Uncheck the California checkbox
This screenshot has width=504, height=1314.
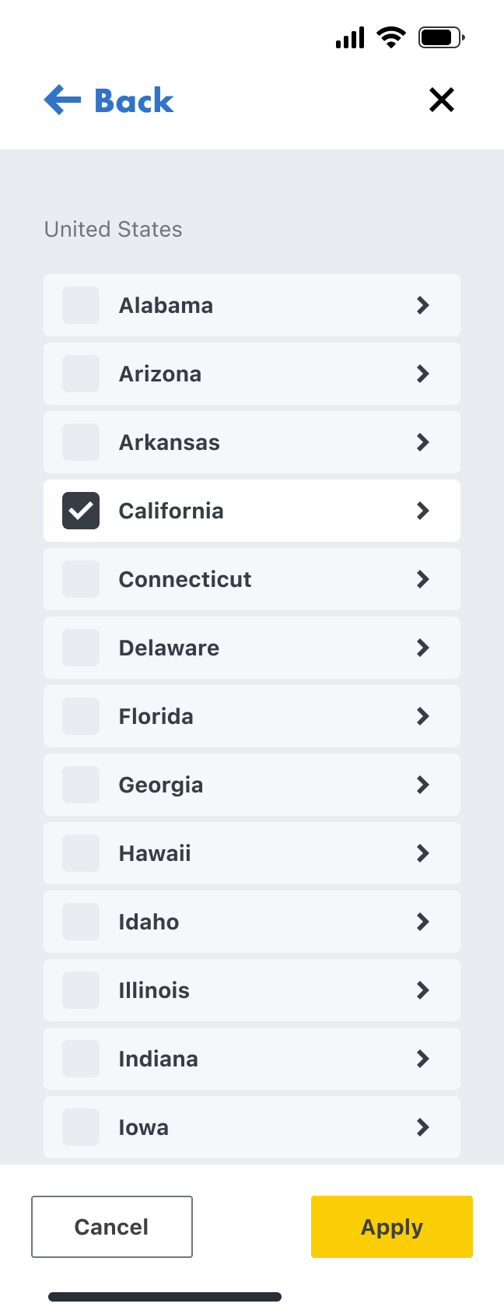81,511
